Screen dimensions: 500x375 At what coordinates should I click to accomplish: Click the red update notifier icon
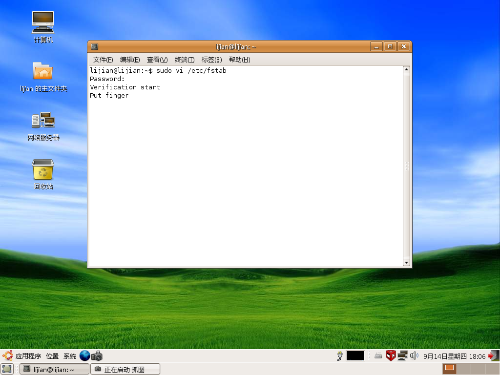coord(391,355)
